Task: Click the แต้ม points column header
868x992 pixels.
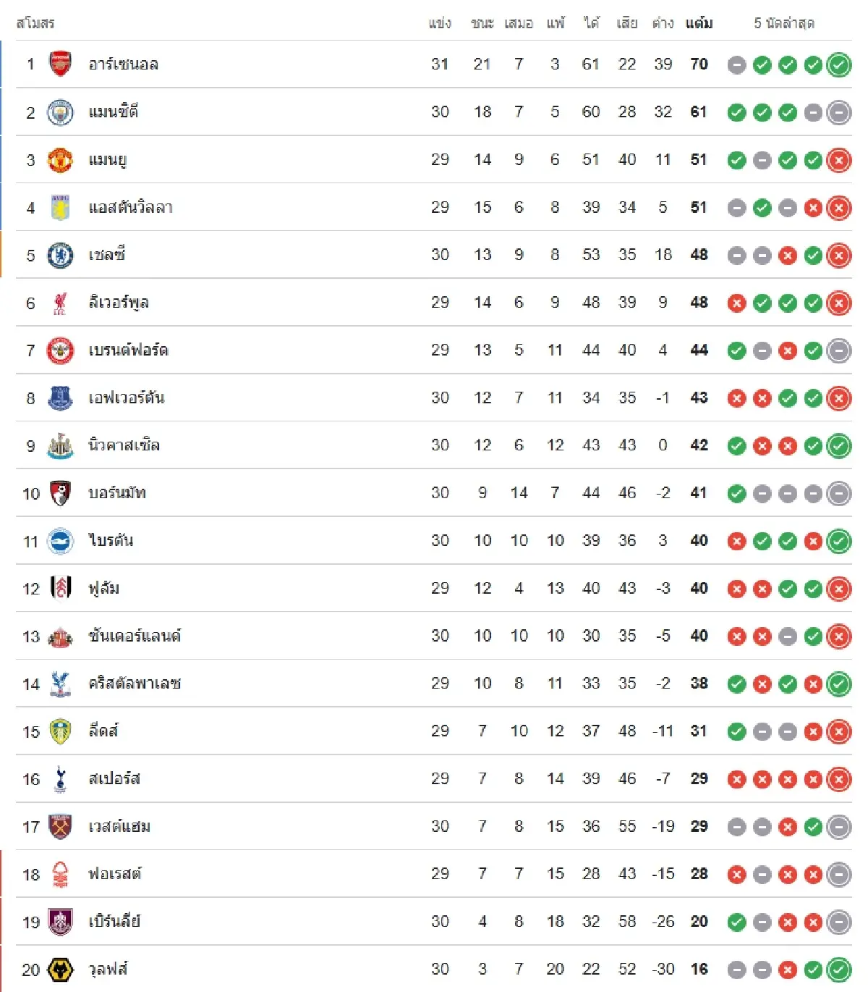Action: click(699, 23)
